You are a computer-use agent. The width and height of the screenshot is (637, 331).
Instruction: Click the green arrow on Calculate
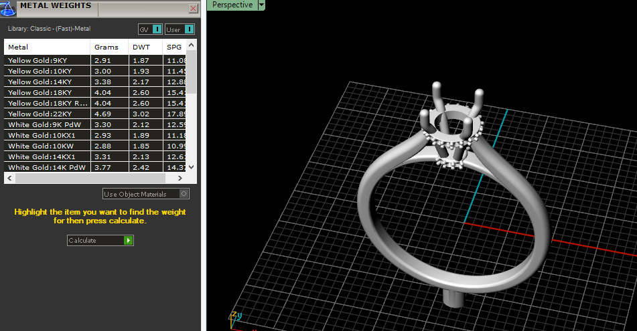point(129,240)
